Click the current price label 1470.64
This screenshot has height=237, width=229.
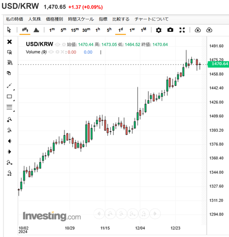(219, 64)
